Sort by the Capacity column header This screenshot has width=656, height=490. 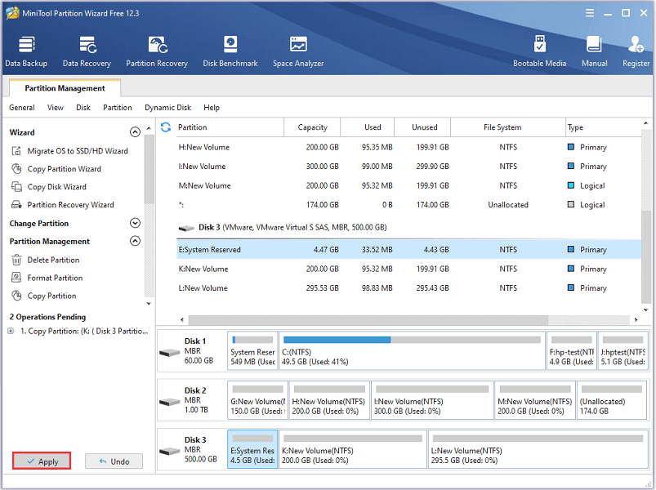312,127
